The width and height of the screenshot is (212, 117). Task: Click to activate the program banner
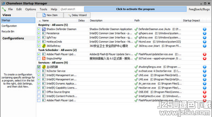pos(135,9)
